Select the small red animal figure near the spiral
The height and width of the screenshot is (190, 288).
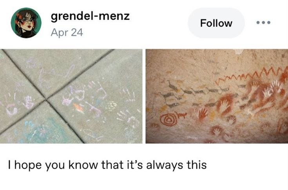point(181,115)
